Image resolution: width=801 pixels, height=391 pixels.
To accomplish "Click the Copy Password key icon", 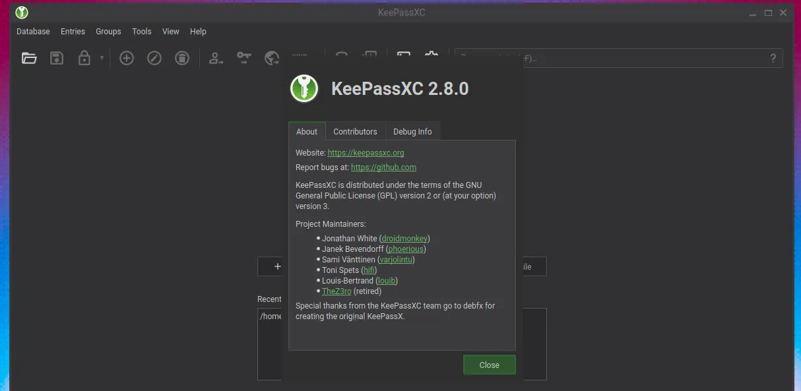I will [244, 58].
